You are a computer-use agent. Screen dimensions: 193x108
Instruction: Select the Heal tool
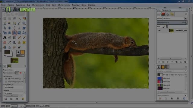[24, 42]
